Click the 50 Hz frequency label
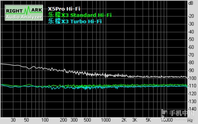This screenshot has height=124, width=198. (26, 120)
